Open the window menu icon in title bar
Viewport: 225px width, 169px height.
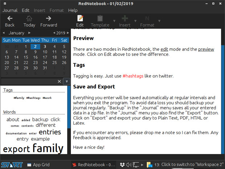pos(5,3)
